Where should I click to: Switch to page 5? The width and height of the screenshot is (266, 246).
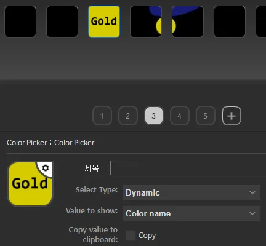tap(206, 116)
